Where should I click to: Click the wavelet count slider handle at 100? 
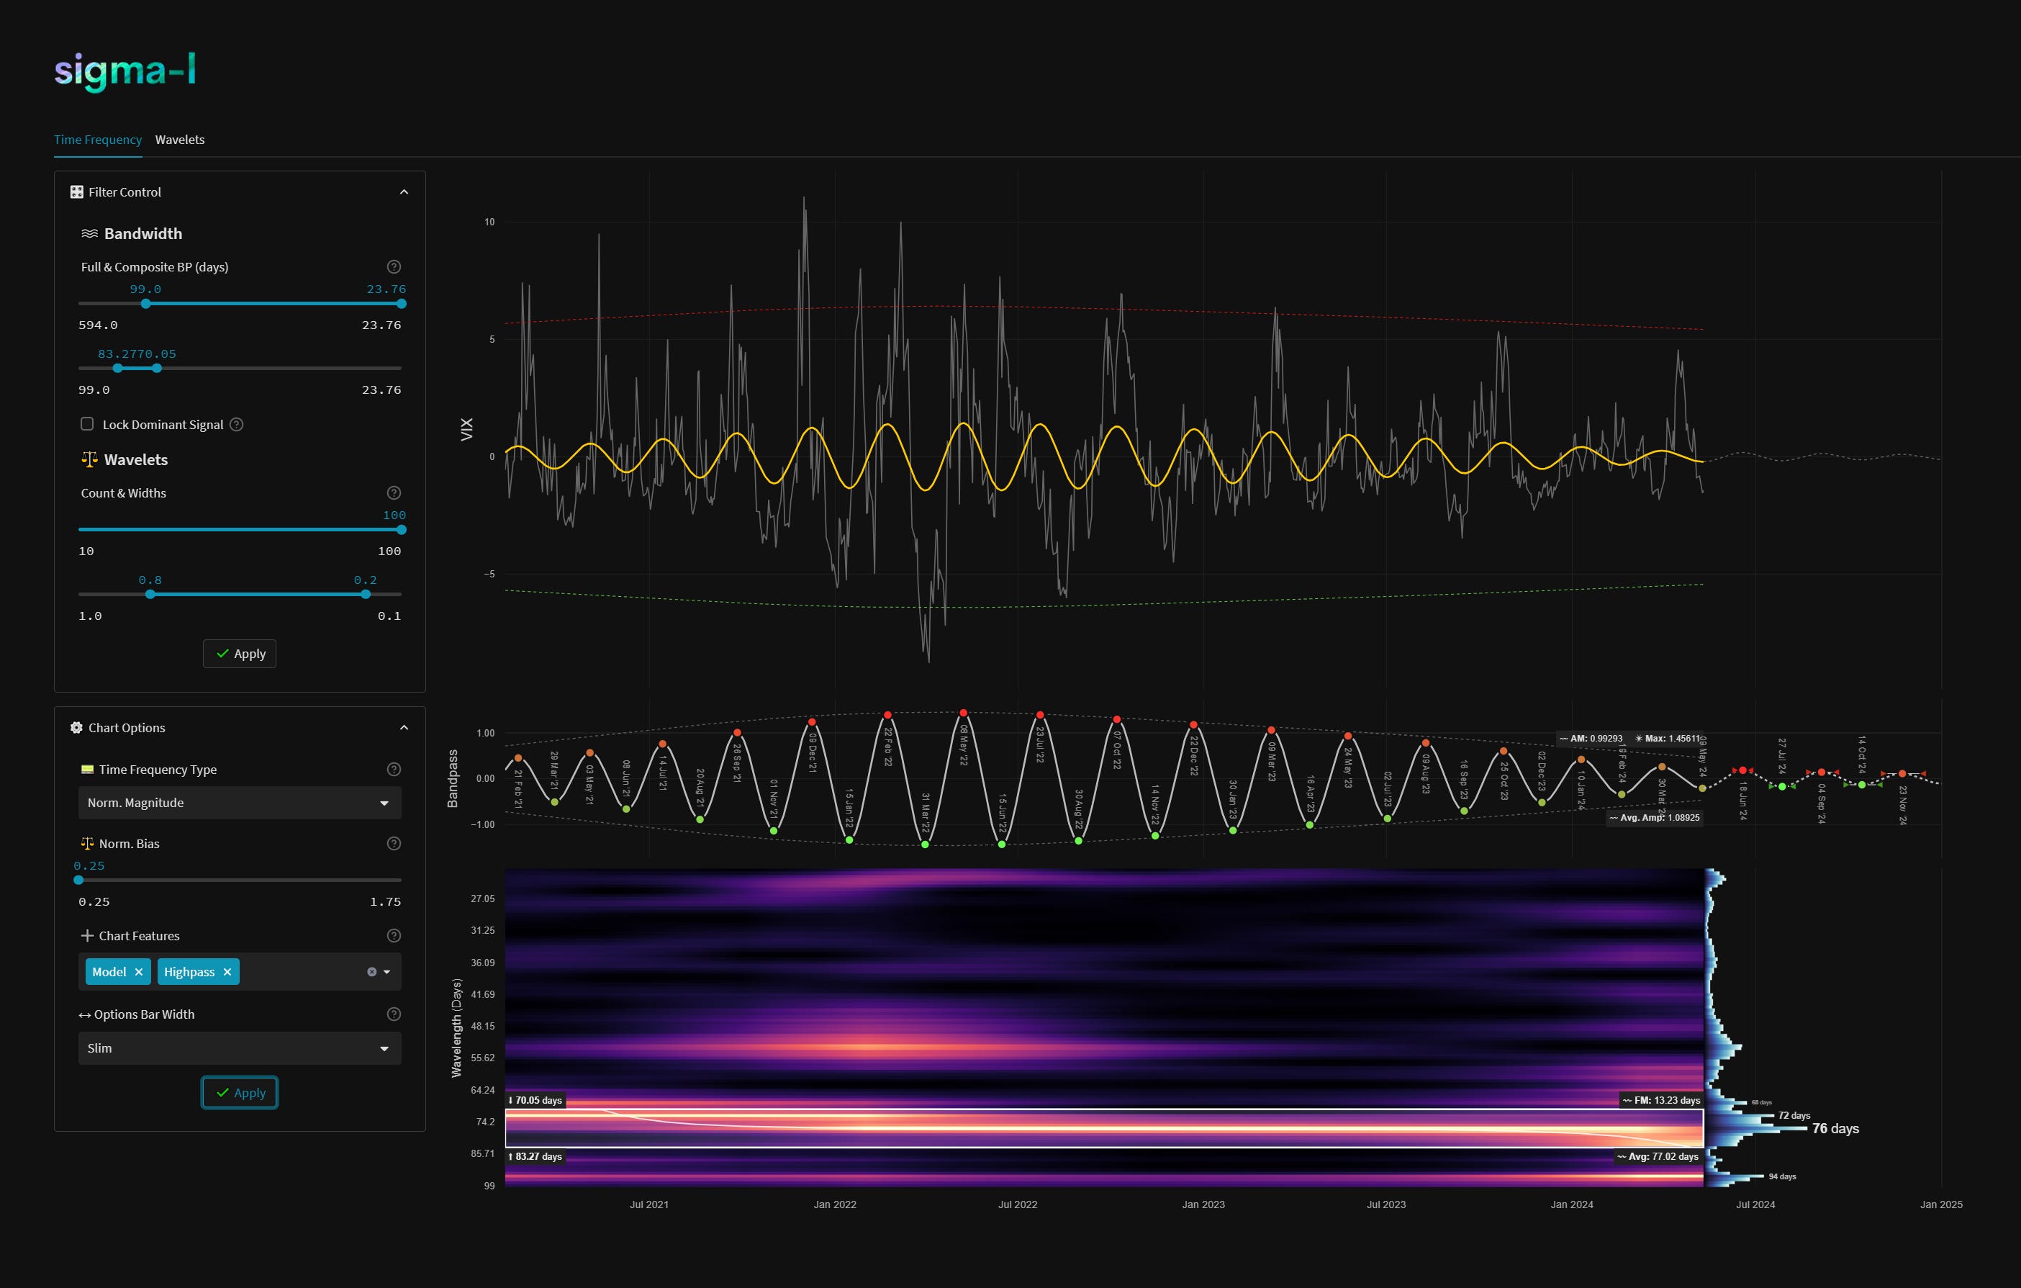[x=401, y=530]
